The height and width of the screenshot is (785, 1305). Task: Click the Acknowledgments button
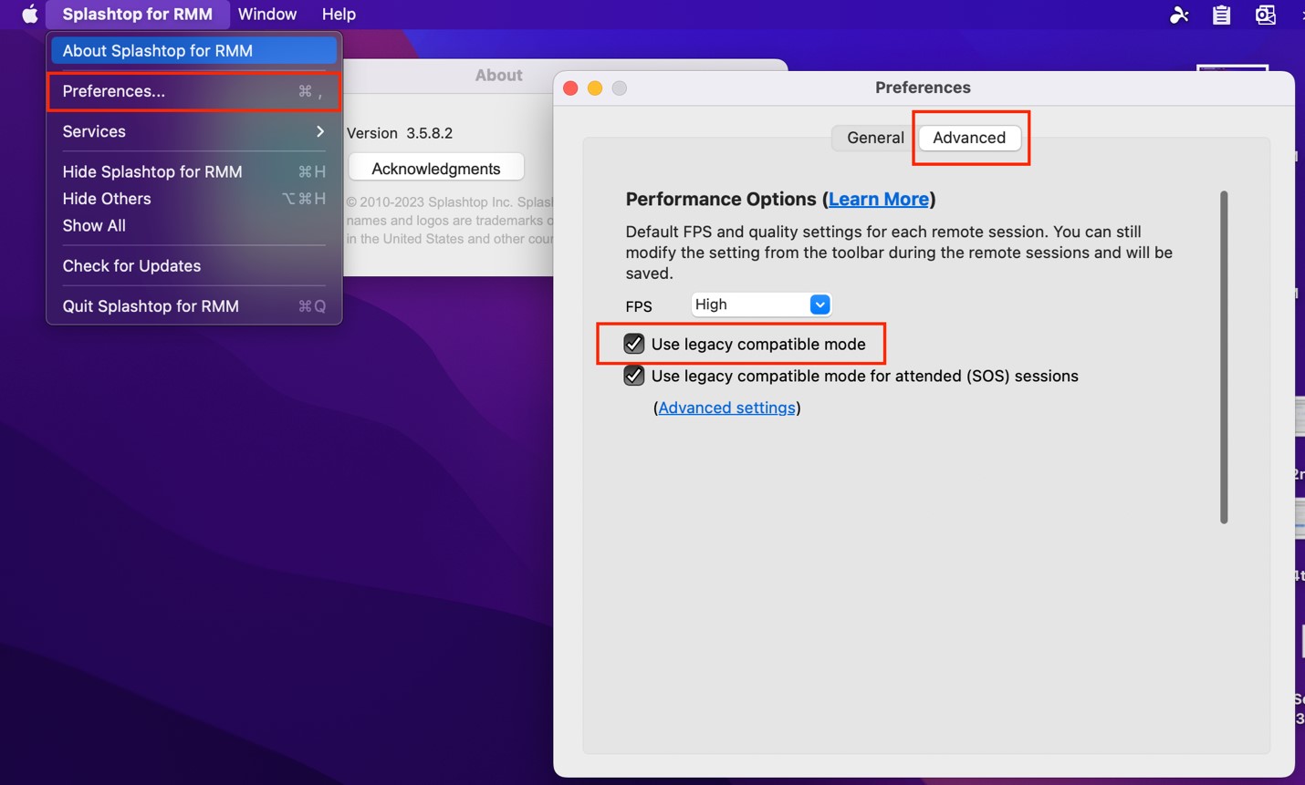(436, 169)
